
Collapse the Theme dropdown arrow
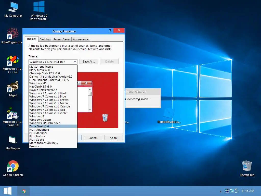[75, 62]
